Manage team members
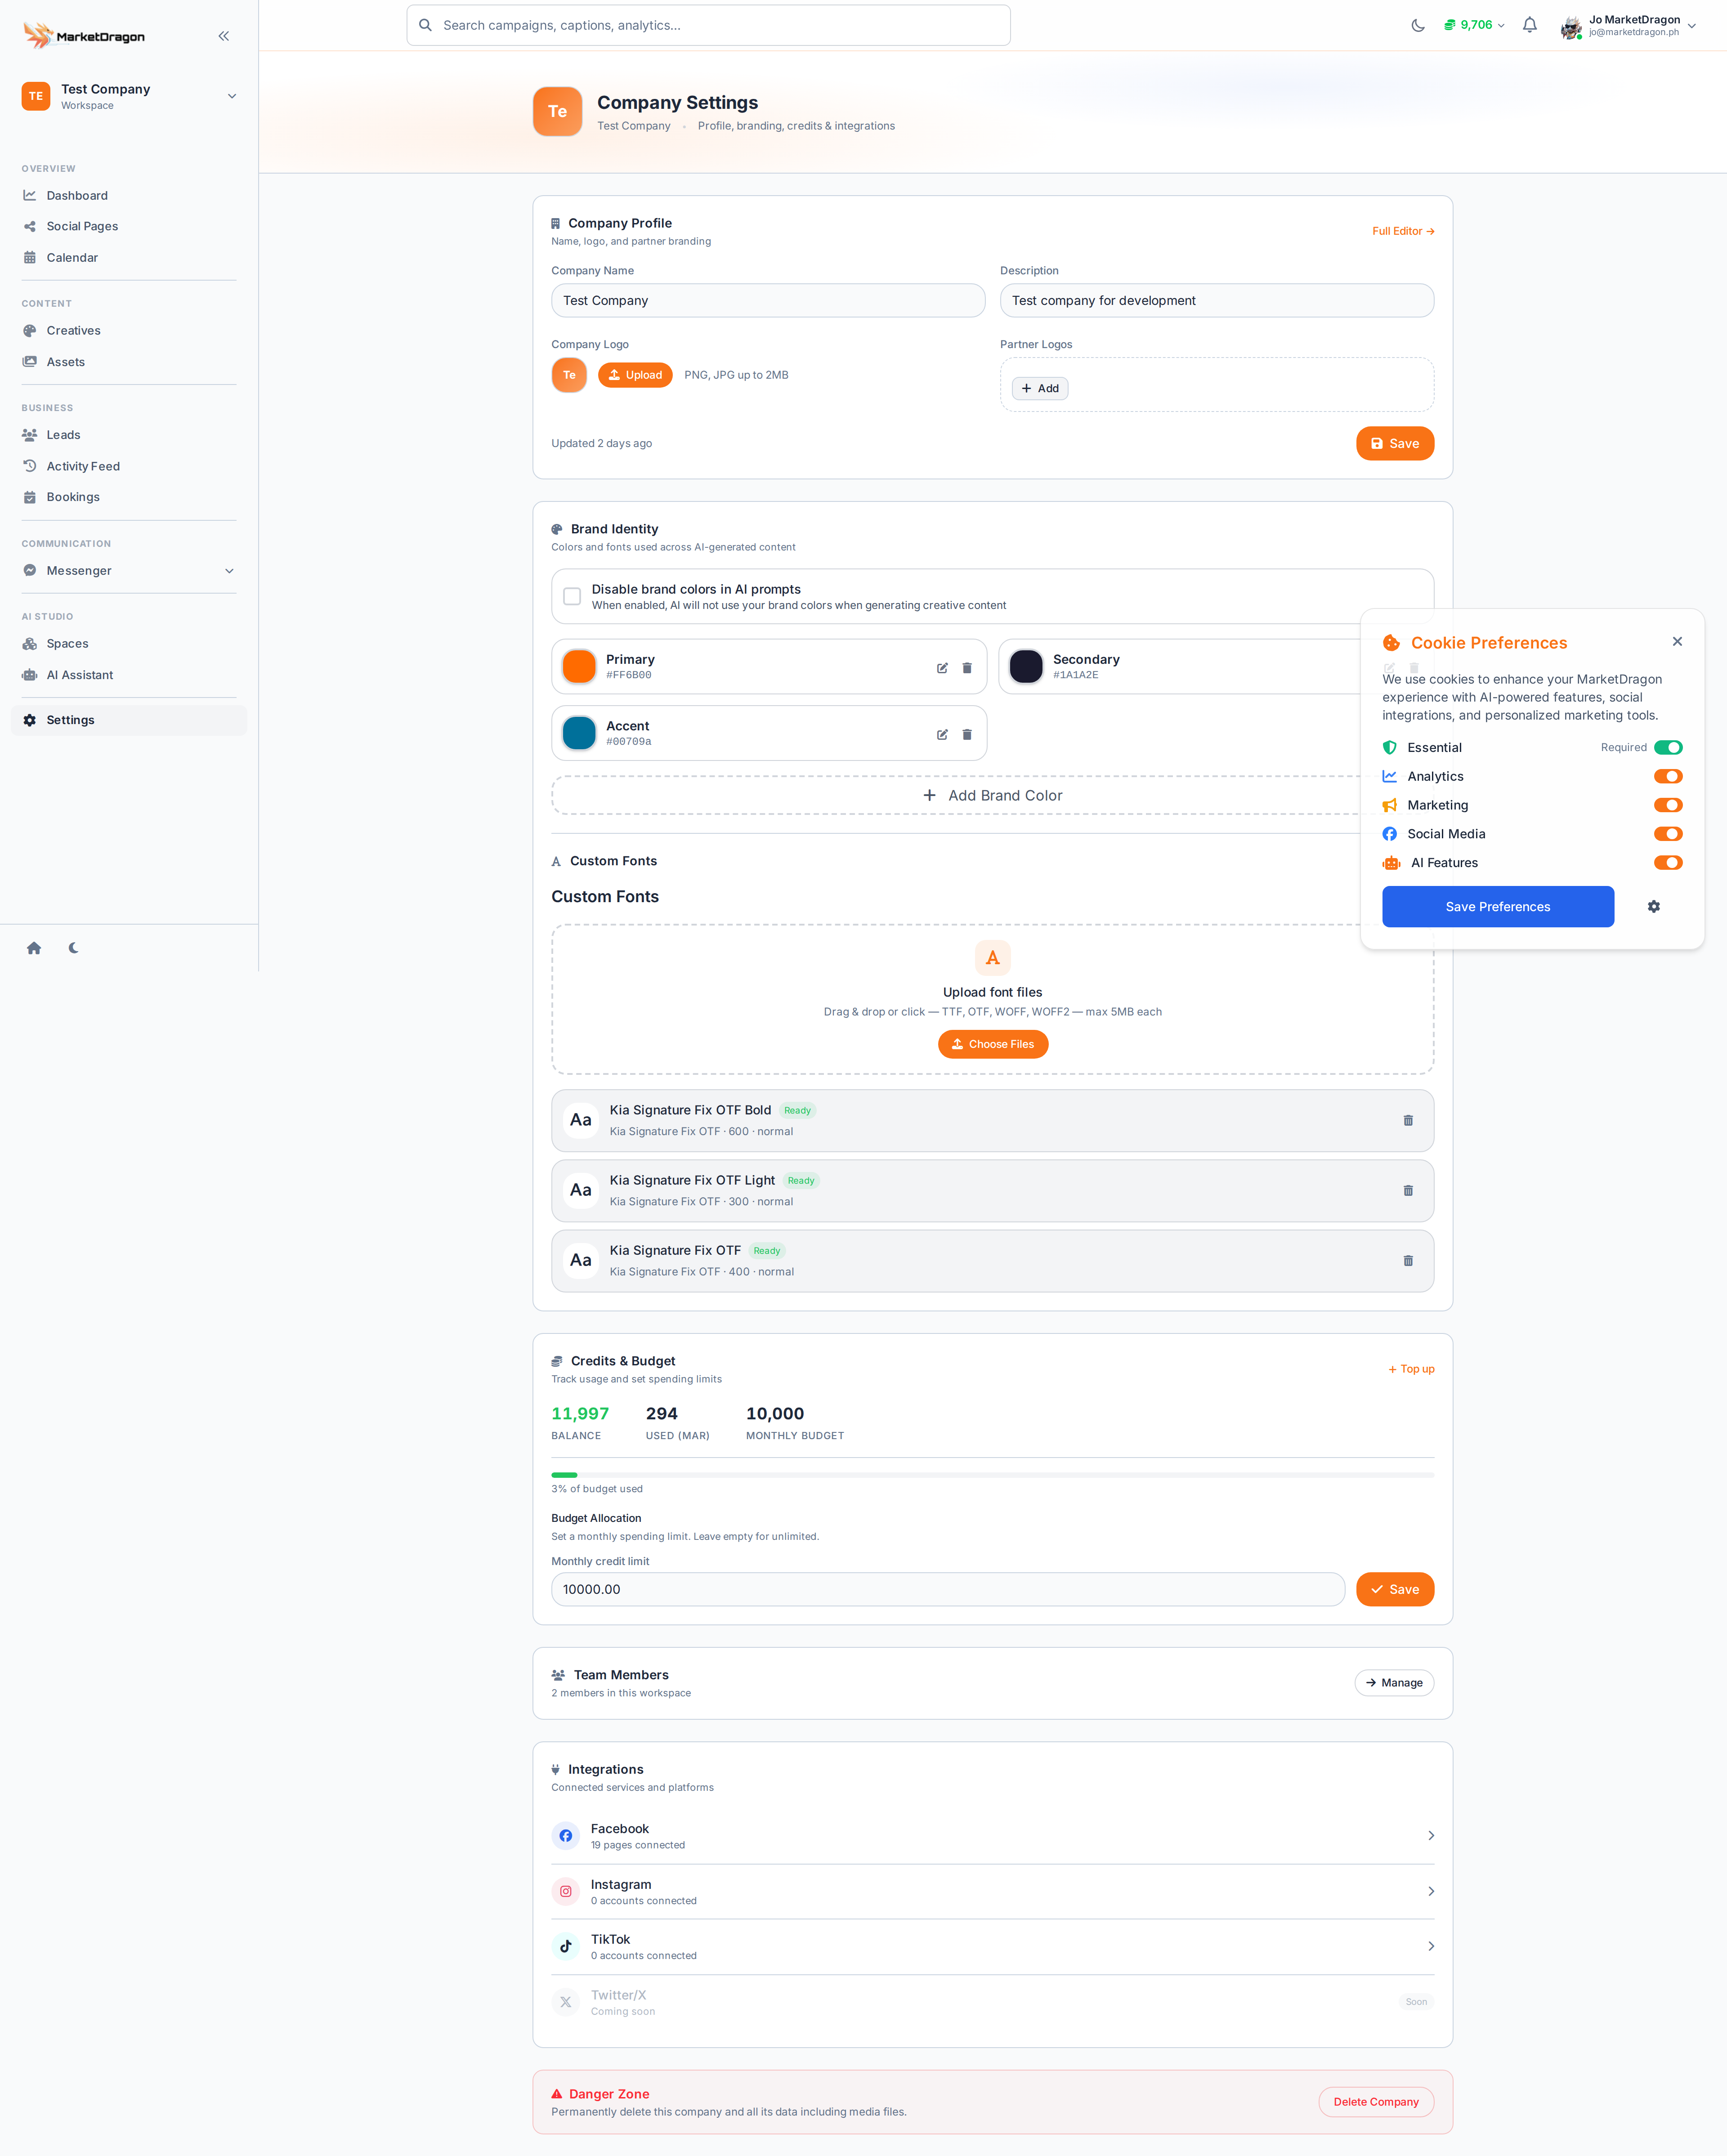1727x2156 pixels. click(1394, 1683)
